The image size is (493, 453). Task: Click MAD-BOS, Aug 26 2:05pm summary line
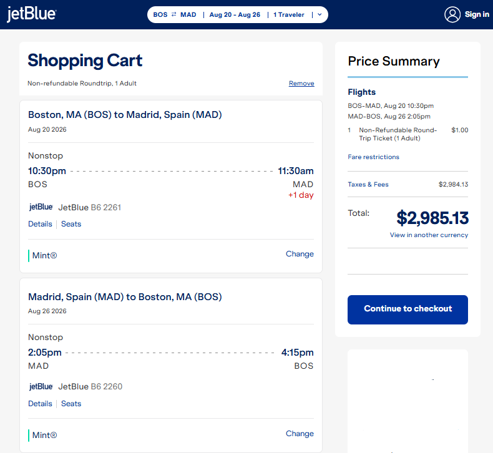pyautogui.click(x=389, y=116)
